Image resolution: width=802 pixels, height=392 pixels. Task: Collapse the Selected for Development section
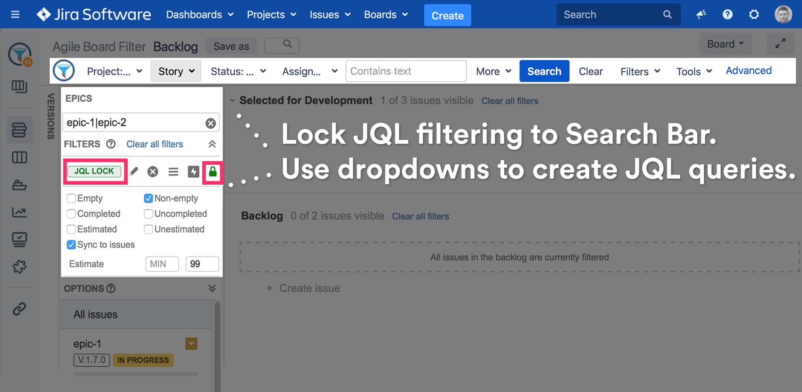[233, 101]
